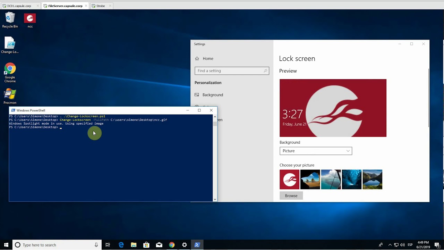The width and height of the screenshot is (444, 250).
Task: Click the PowerShell scrollbar down arrow
Action: click(x=215, y=199)
